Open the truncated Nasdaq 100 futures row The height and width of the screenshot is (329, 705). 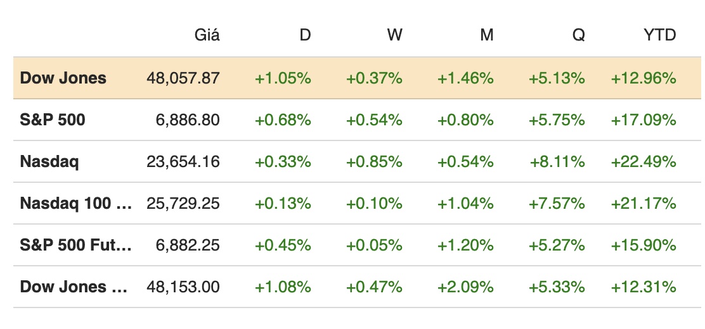point(76,203)
